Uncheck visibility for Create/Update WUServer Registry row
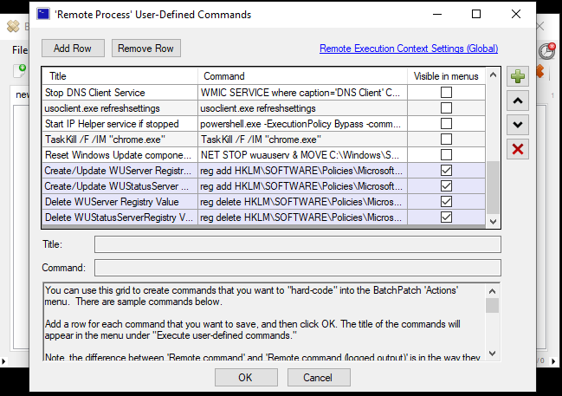Viewport: 562px width, 396px height. (x=446, y=171)
